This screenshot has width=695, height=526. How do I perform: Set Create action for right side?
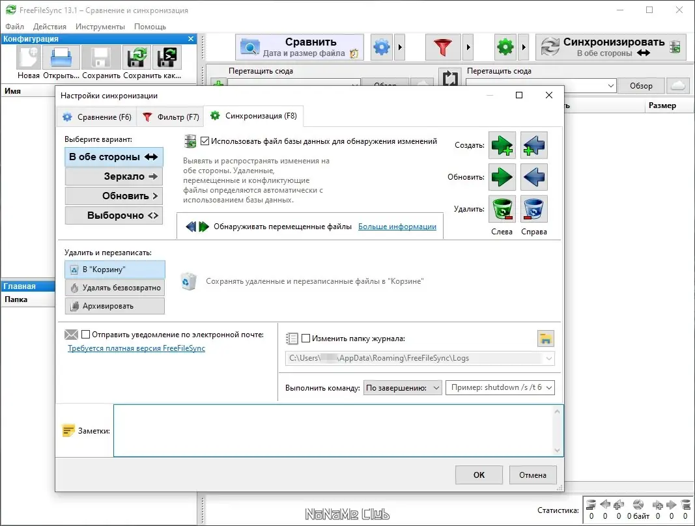click(x=533, y=145)
